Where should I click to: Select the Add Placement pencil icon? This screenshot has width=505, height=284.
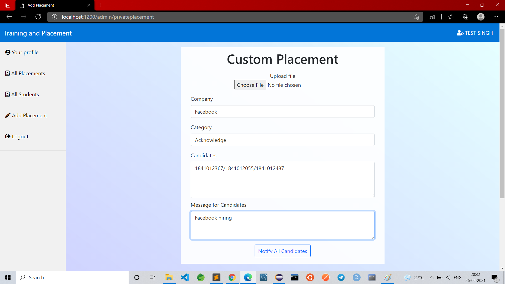(8, 115)
